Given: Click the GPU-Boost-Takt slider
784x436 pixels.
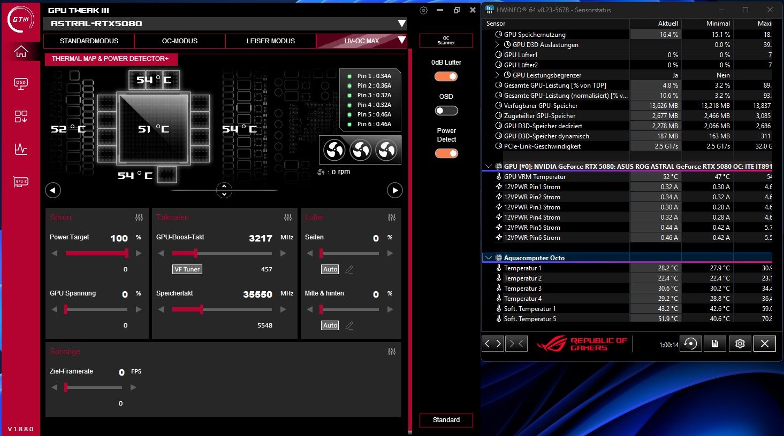Looking at the screenshot, I should pos(222,253).
